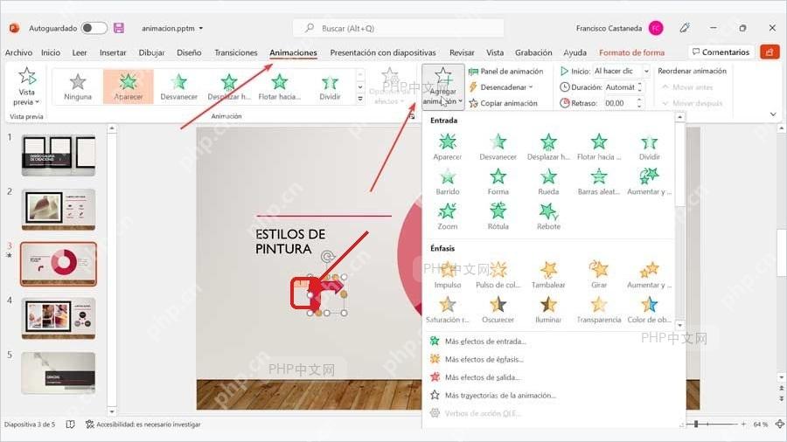Increase the Duración stepper value

click(x=639, y=84)
